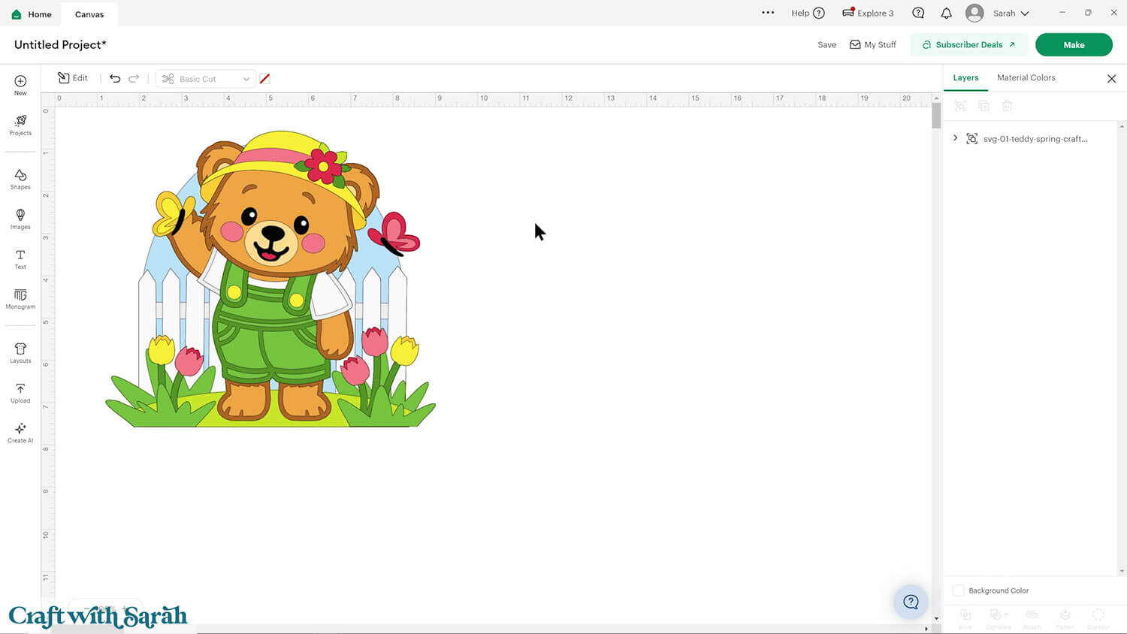Click the Undo arrow
Image resolution: width=1127 pixels, height=634 pixels.
(115, 78)
